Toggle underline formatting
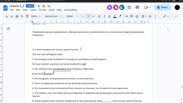 point(109,16)
